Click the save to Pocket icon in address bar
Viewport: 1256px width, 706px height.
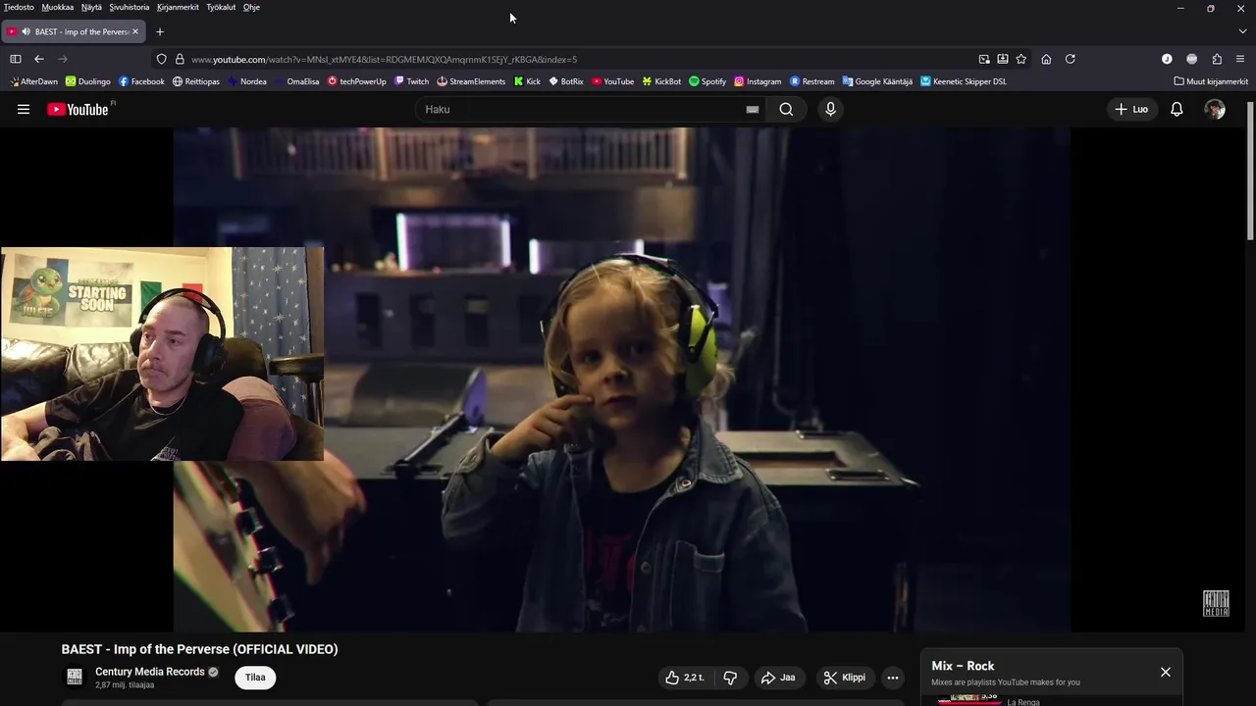tap(1003, 59)
